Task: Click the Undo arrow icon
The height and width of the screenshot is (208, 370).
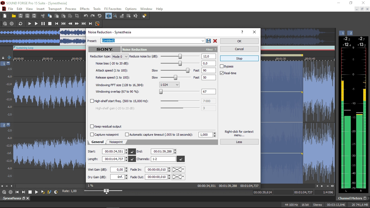Action: (86, 16)
